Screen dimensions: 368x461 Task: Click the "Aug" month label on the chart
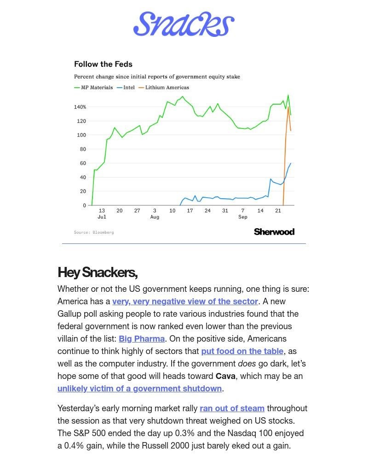point(155,217)
